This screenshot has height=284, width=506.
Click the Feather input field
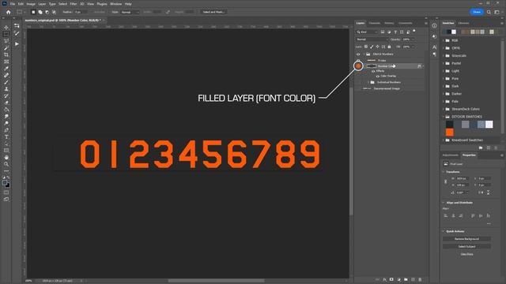81,12
